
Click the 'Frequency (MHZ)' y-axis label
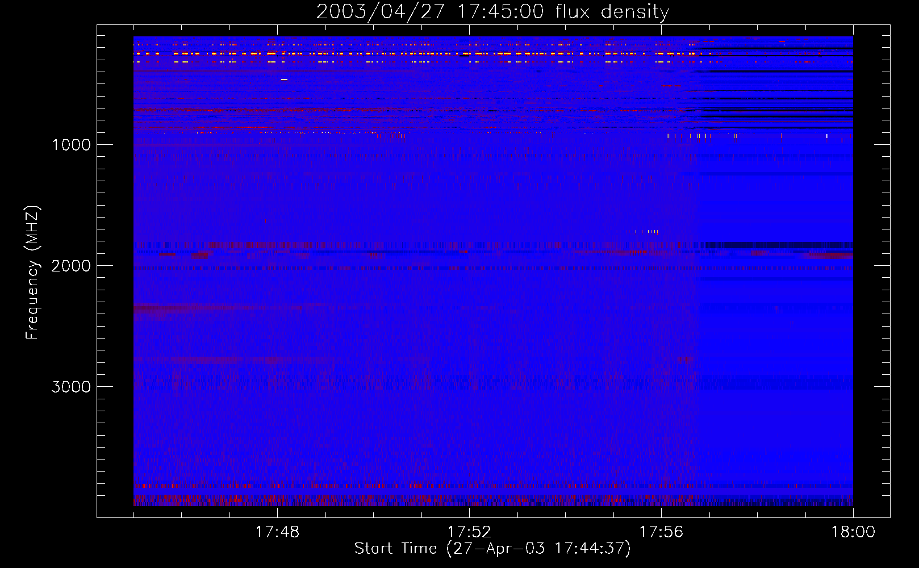tap(32, 272)
